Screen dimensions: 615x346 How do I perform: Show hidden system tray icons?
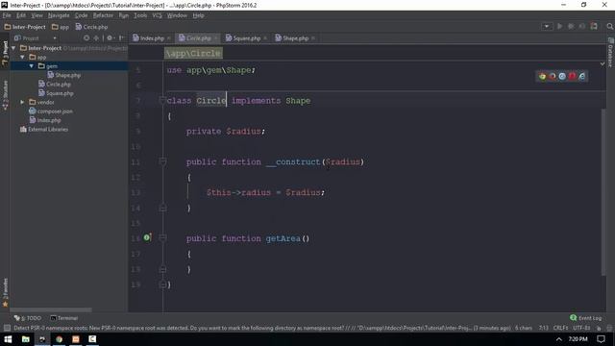pyautogui.click(x=559, y=339)
